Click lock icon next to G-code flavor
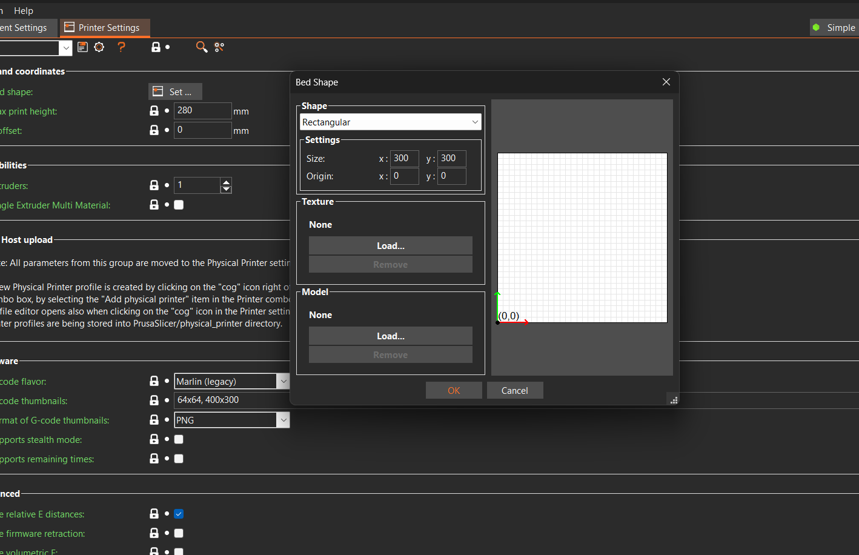 pyautogui.click(x=154, y=381)
